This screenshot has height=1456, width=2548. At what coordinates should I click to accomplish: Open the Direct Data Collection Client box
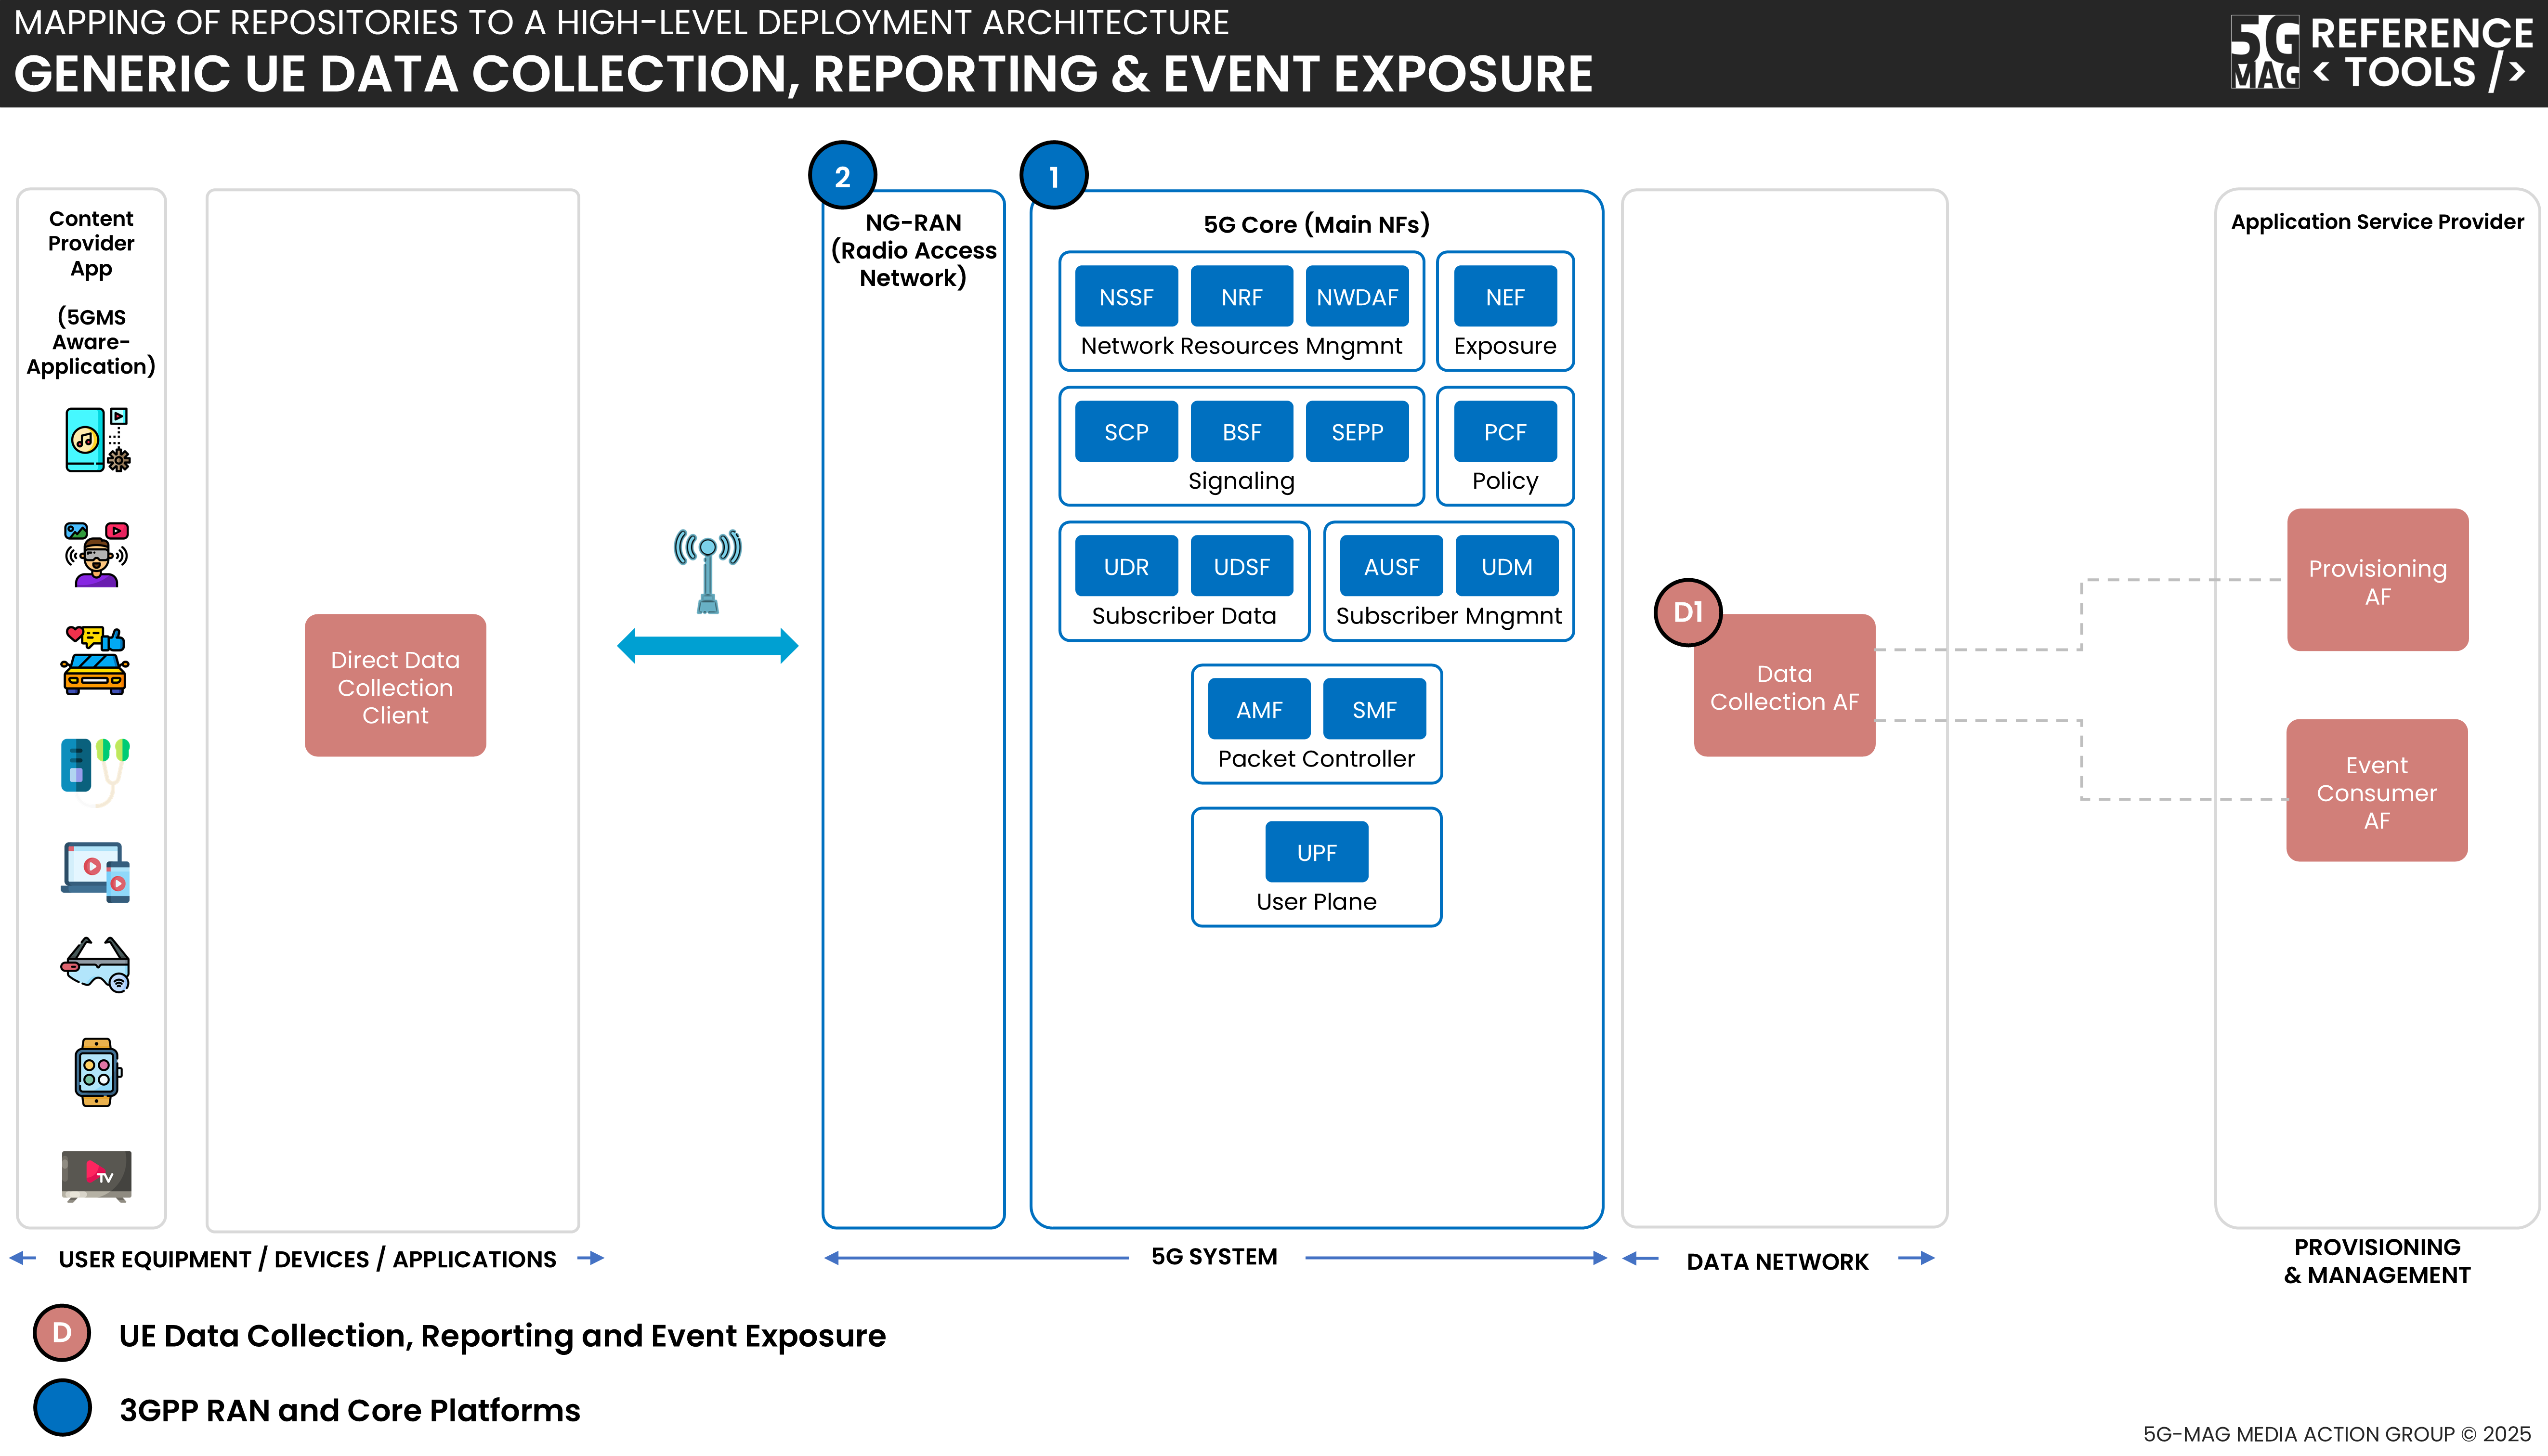pos(395,686)
